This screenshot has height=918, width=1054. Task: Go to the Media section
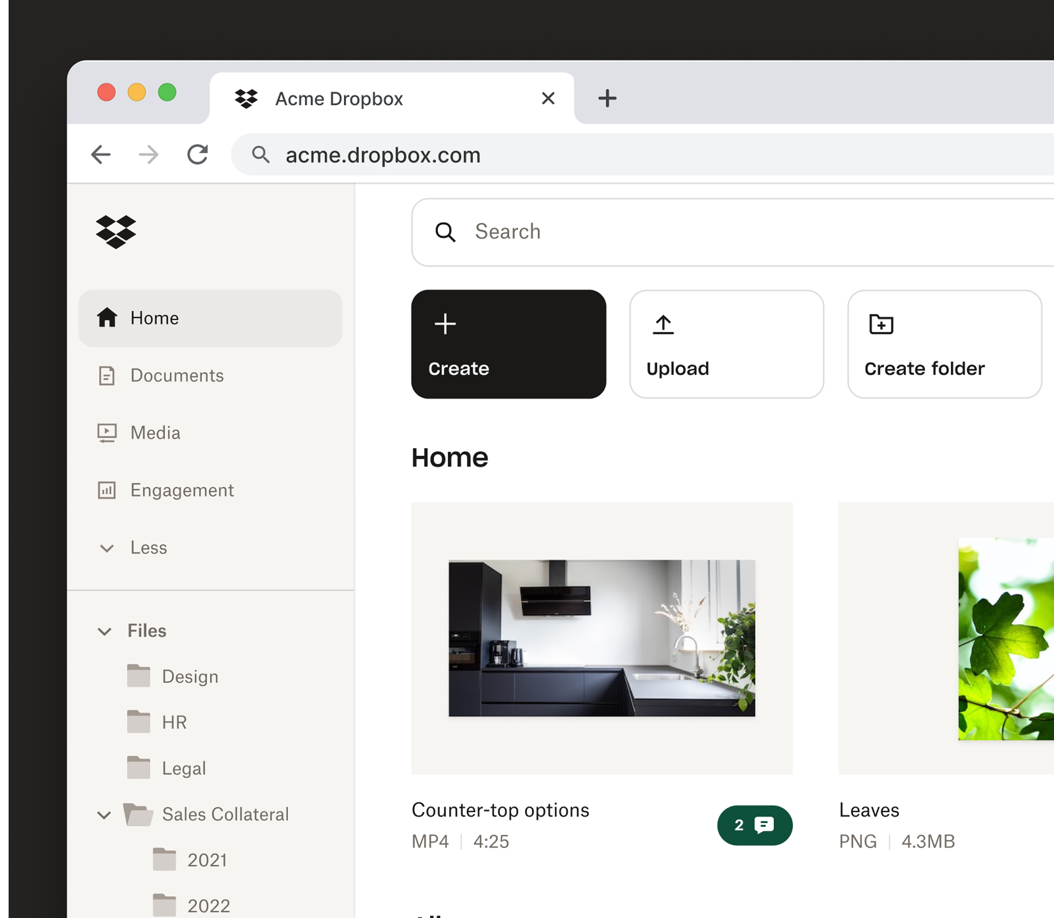point(155,433)
